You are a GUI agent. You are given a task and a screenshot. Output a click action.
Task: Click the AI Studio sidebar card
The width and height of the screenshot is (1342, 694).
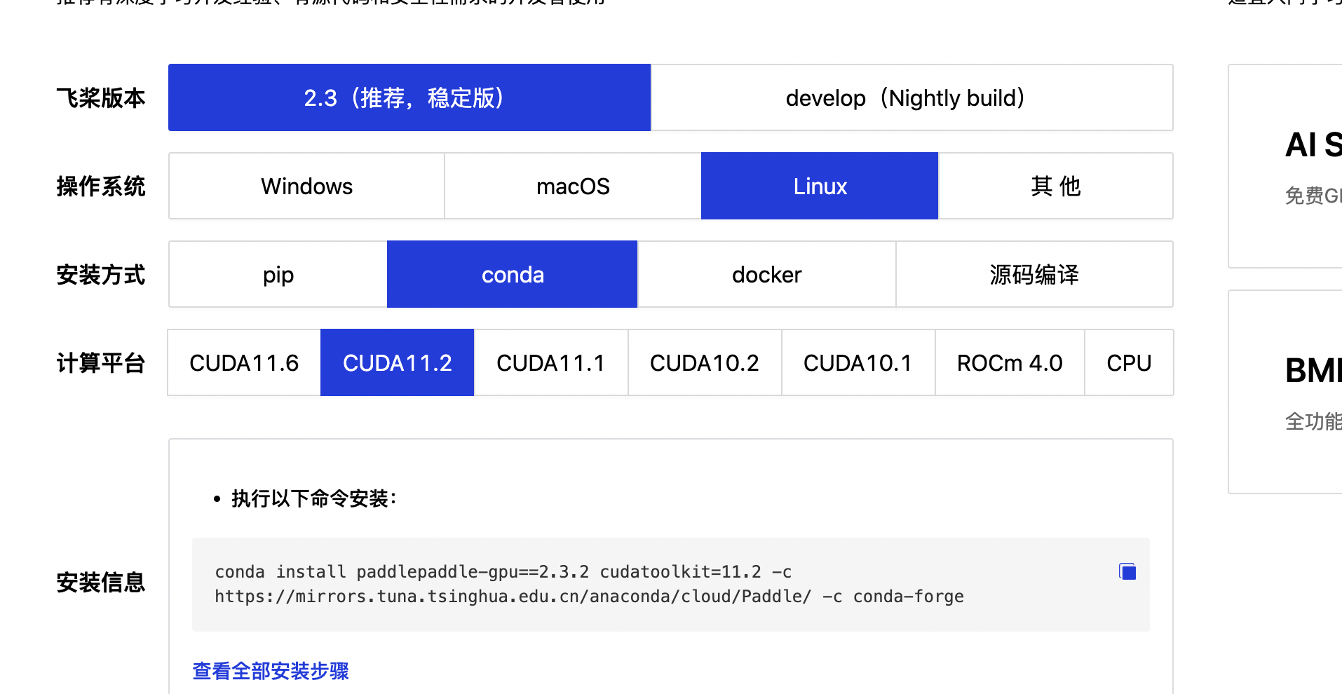[1301, 166]
